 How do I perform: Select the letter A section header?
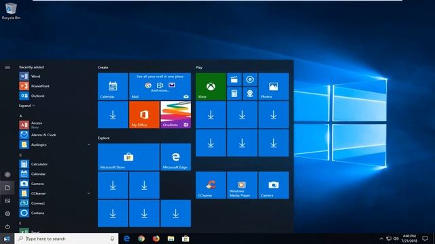pos(20,116)
